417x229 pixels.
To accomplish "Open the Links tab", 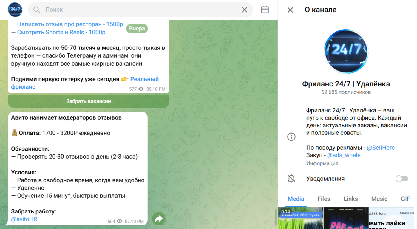I will tap(350, 199).
